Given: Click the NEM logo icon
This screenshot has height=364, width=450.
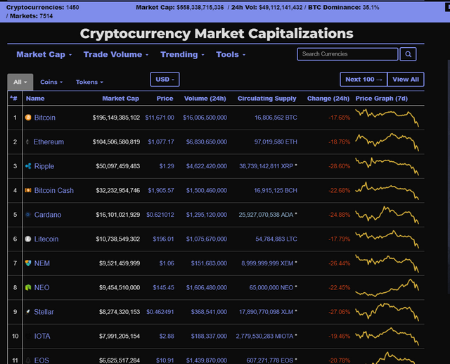Looking at the screenshot, I should (x=28, y=263).
